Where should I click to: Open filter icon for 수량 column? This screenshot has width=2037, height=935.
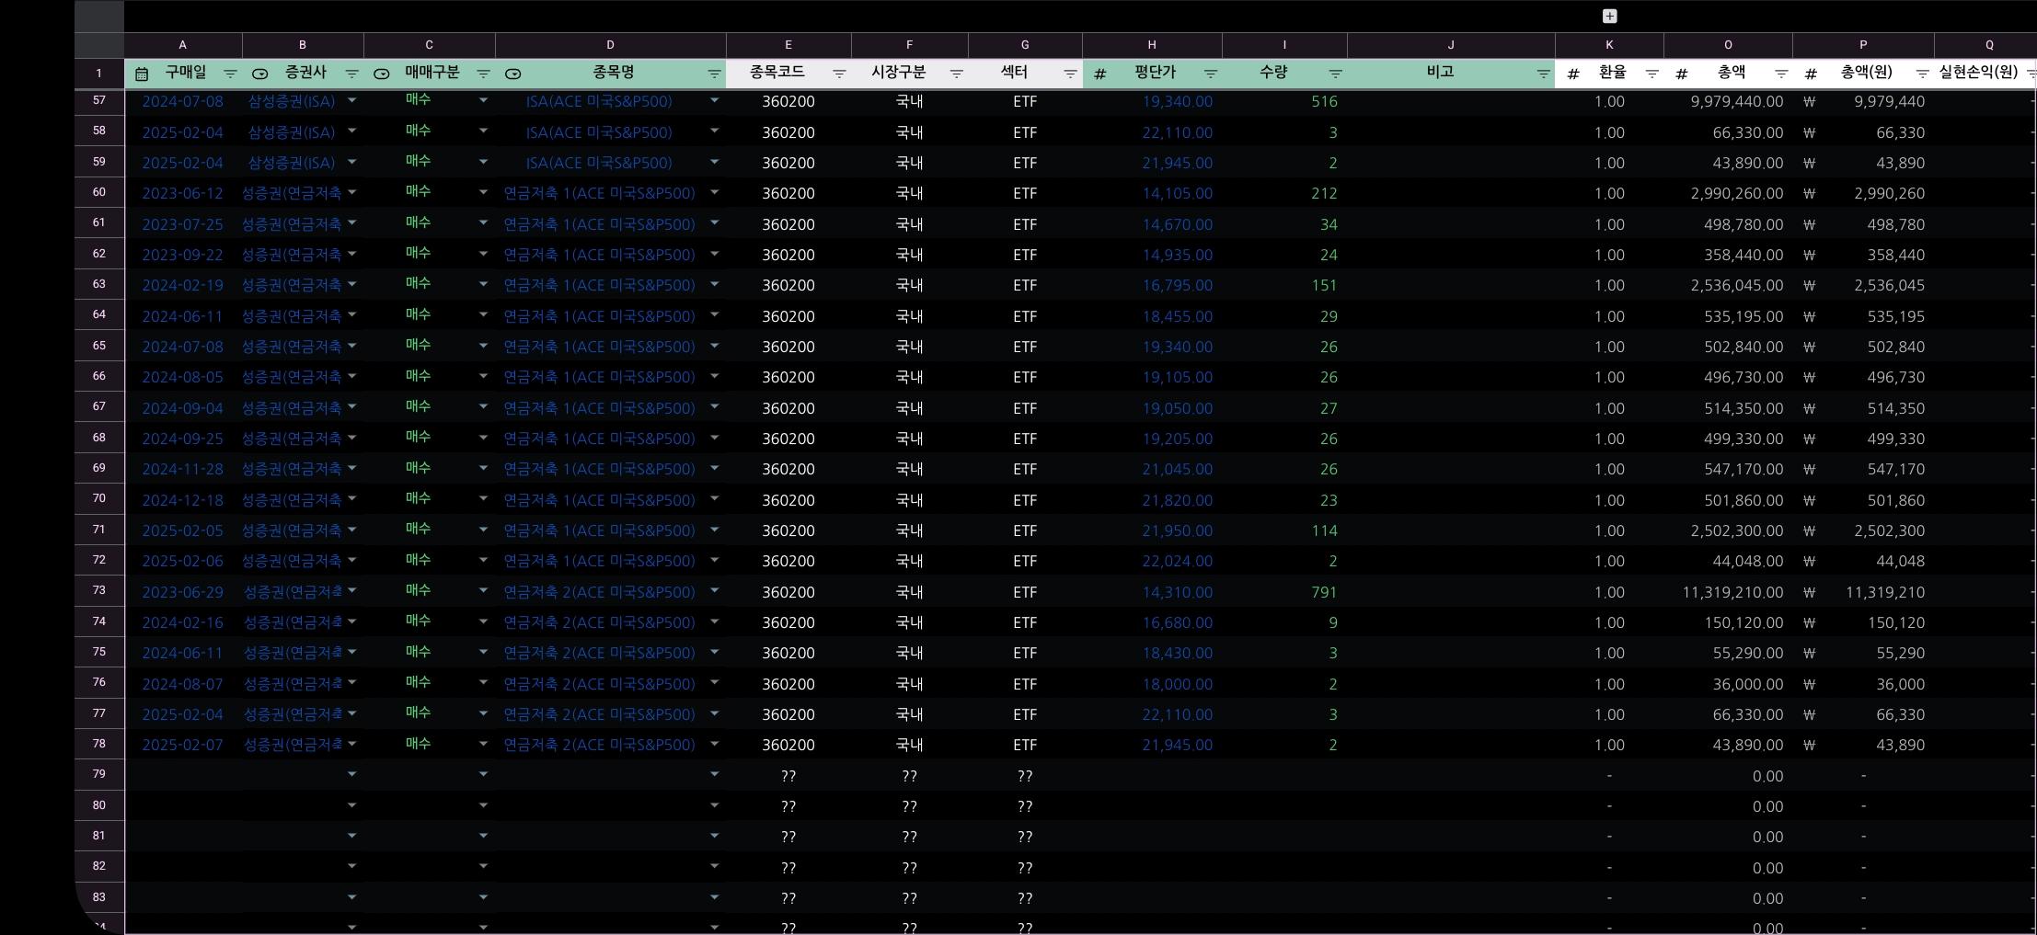[x=1335, y=74]
